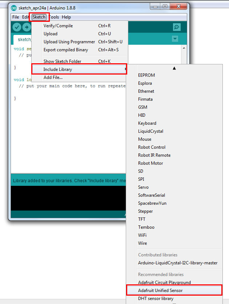Choose Adafruit Unified Sensor library

[x=174, y=290]
